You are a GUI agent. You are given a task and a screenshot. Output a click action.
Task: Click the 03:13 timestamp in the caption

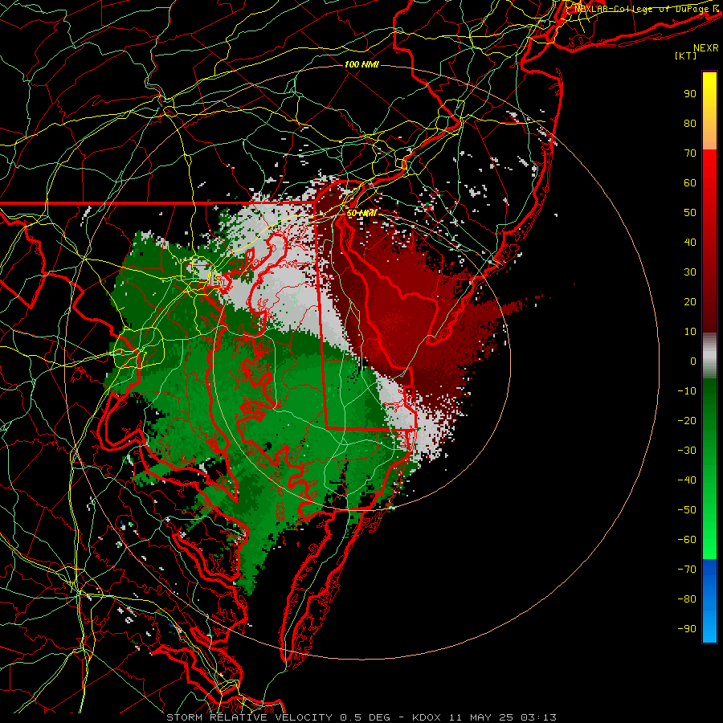coord(539,717)
